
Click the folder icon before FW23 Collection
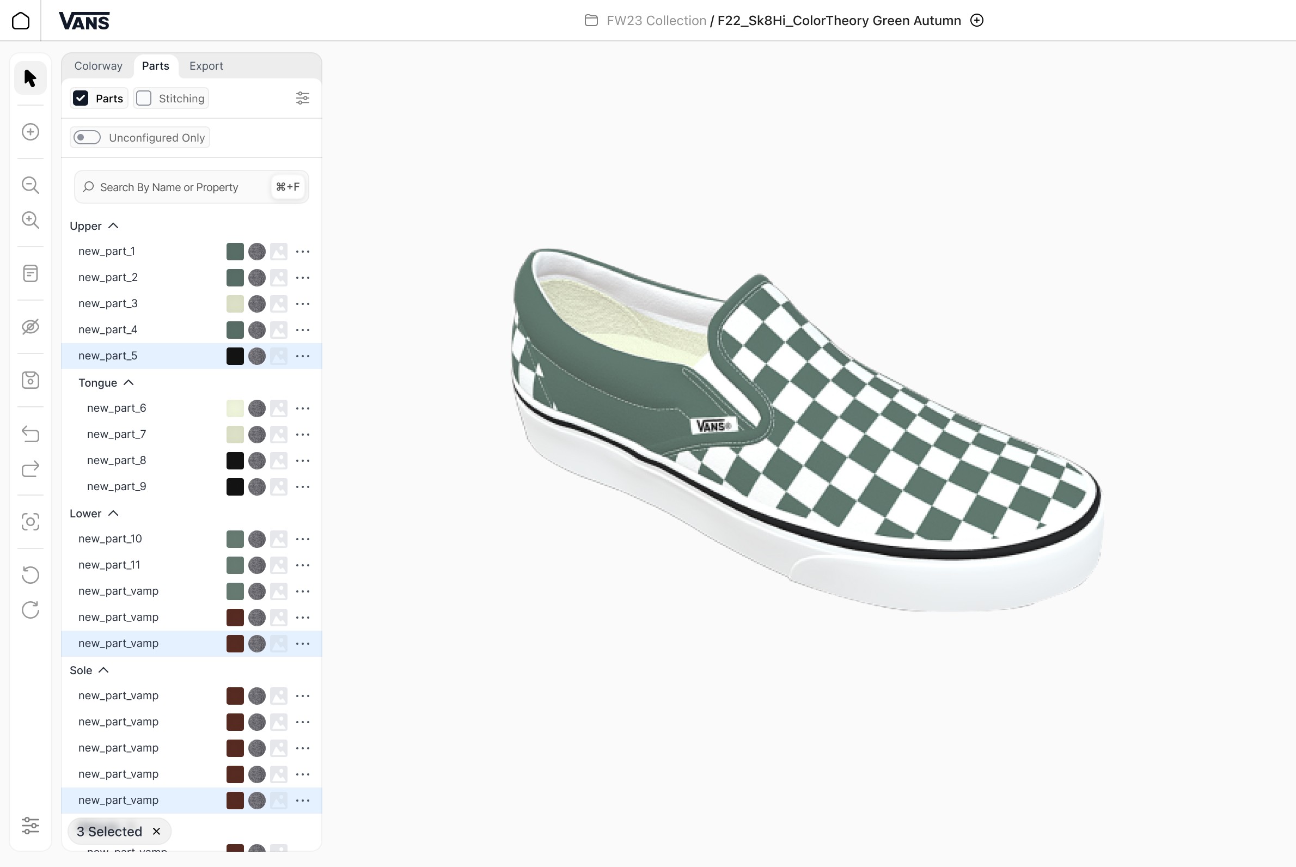(591, 21)
